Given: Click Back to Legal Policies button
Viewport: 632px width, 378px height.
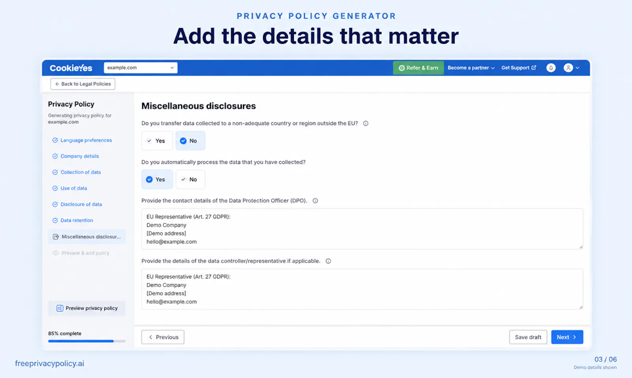Looking at the screenshot, I should [x=83, y=84].
